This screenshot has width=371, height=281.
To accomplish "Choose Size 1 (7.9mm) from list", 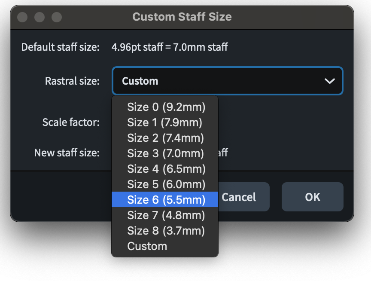I will point(164,122).
